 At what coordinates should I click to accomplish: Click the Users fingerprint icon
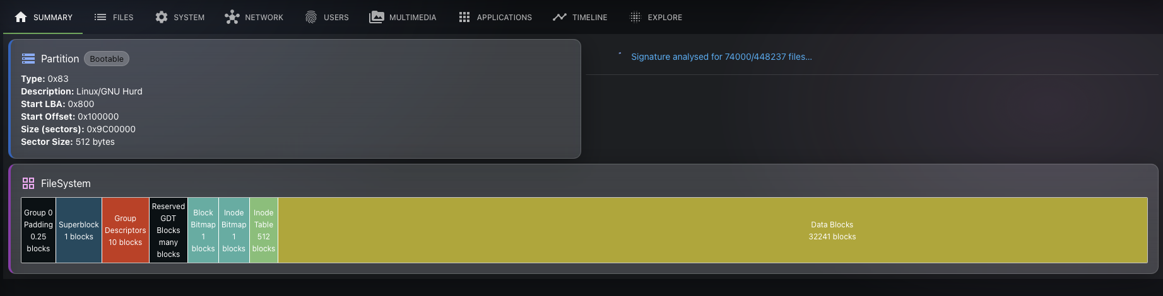click(311, 17)
